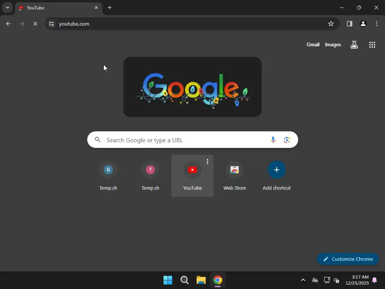Close the YouTube tab
Screen dimensions: 385x289
96,8
